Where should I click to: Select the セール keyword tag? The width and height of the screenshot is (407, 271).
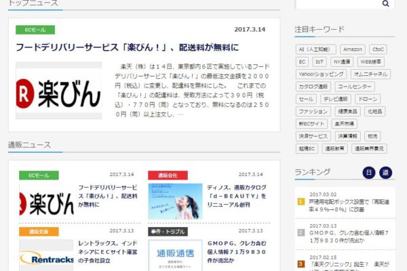click(306, 99)
